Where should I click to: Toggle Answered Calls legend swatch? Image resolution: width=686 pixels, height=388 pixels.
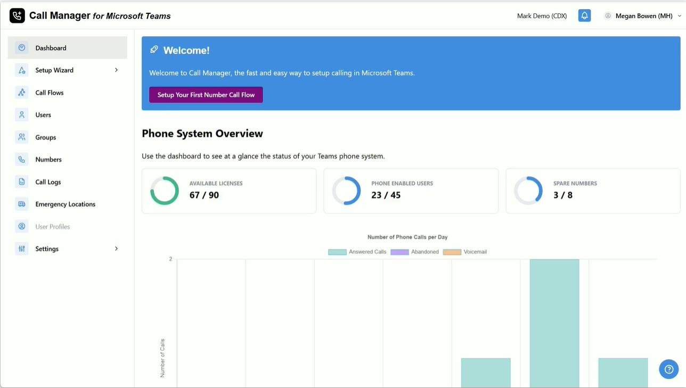point(337,252)
